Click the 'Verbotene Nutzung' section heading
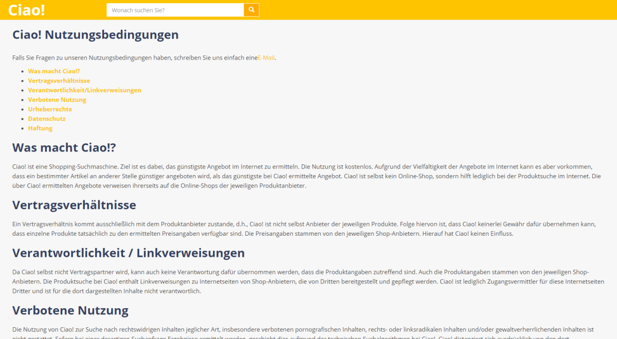 [70, 310]
